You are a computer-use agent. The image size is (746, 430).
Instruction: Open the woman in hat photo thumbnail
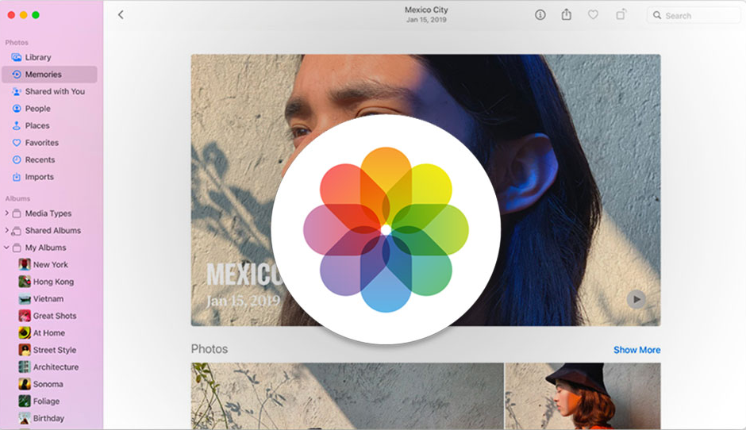pos(583,396)
